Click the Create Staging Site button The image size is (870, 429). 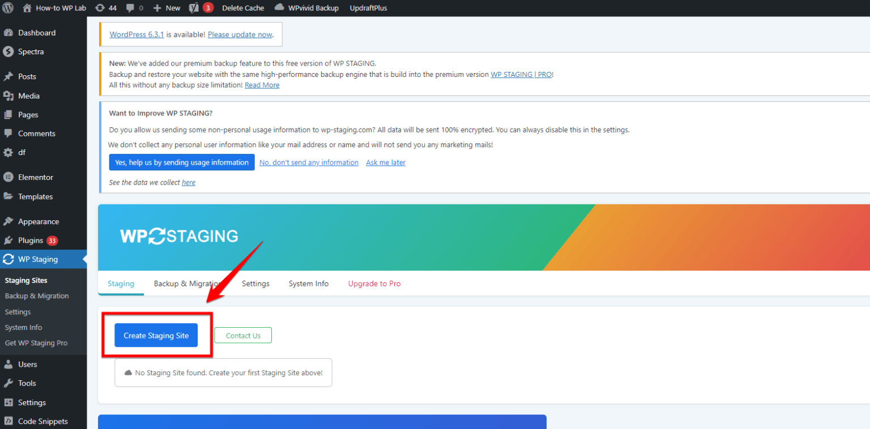coord(156,335)
